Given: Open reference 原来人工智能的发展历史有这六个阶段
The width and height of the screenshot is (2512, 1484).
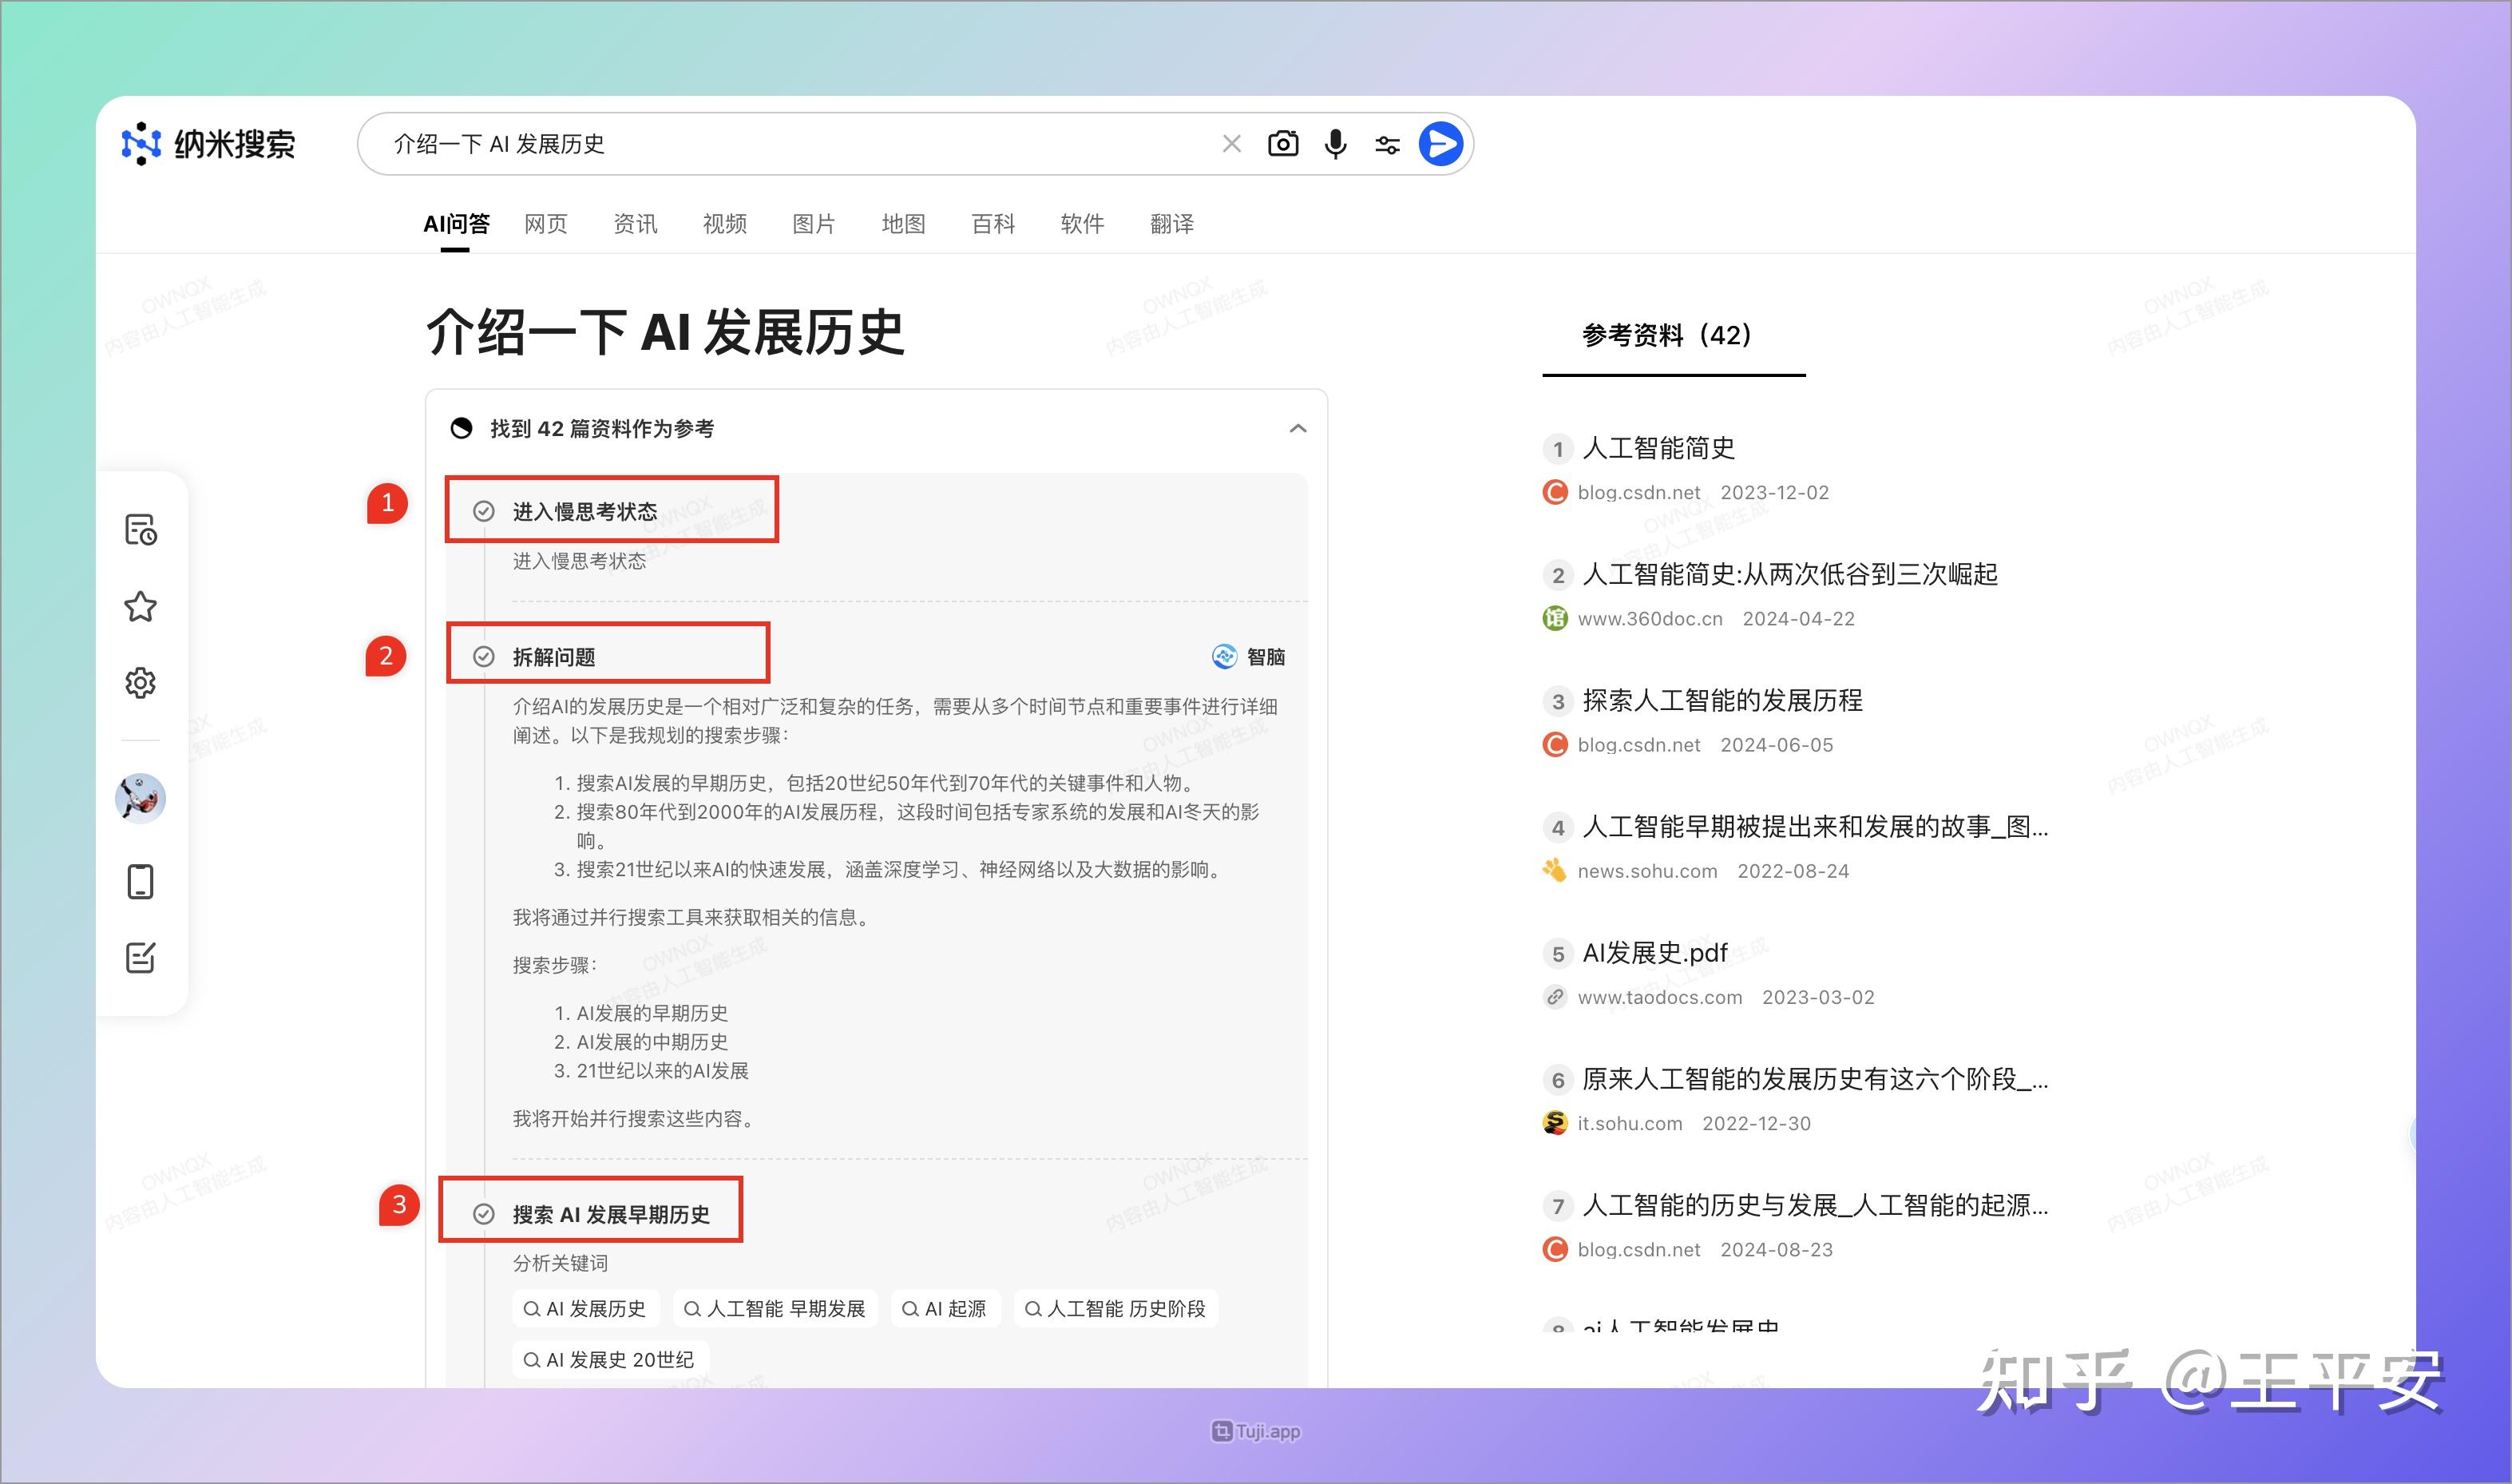Looking at the screenshot, I should click(1815, 1079).
